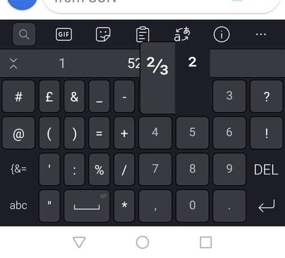Open the translate tool
285x258 pixels.
coord(182,34)
